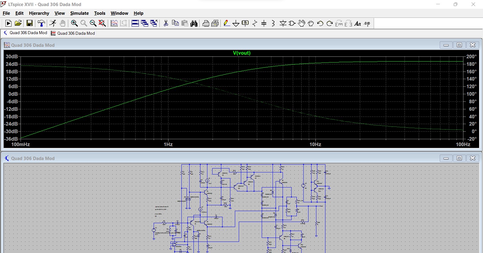The image size is (483, 253).
Task: Switch to the schematic Quad 306 Dada Mod tab
Action: coord(25,33)
